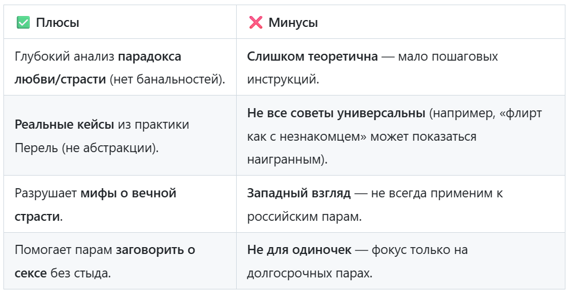Select the Плюсы column header text
570x290 pixels.
(57, 22)
